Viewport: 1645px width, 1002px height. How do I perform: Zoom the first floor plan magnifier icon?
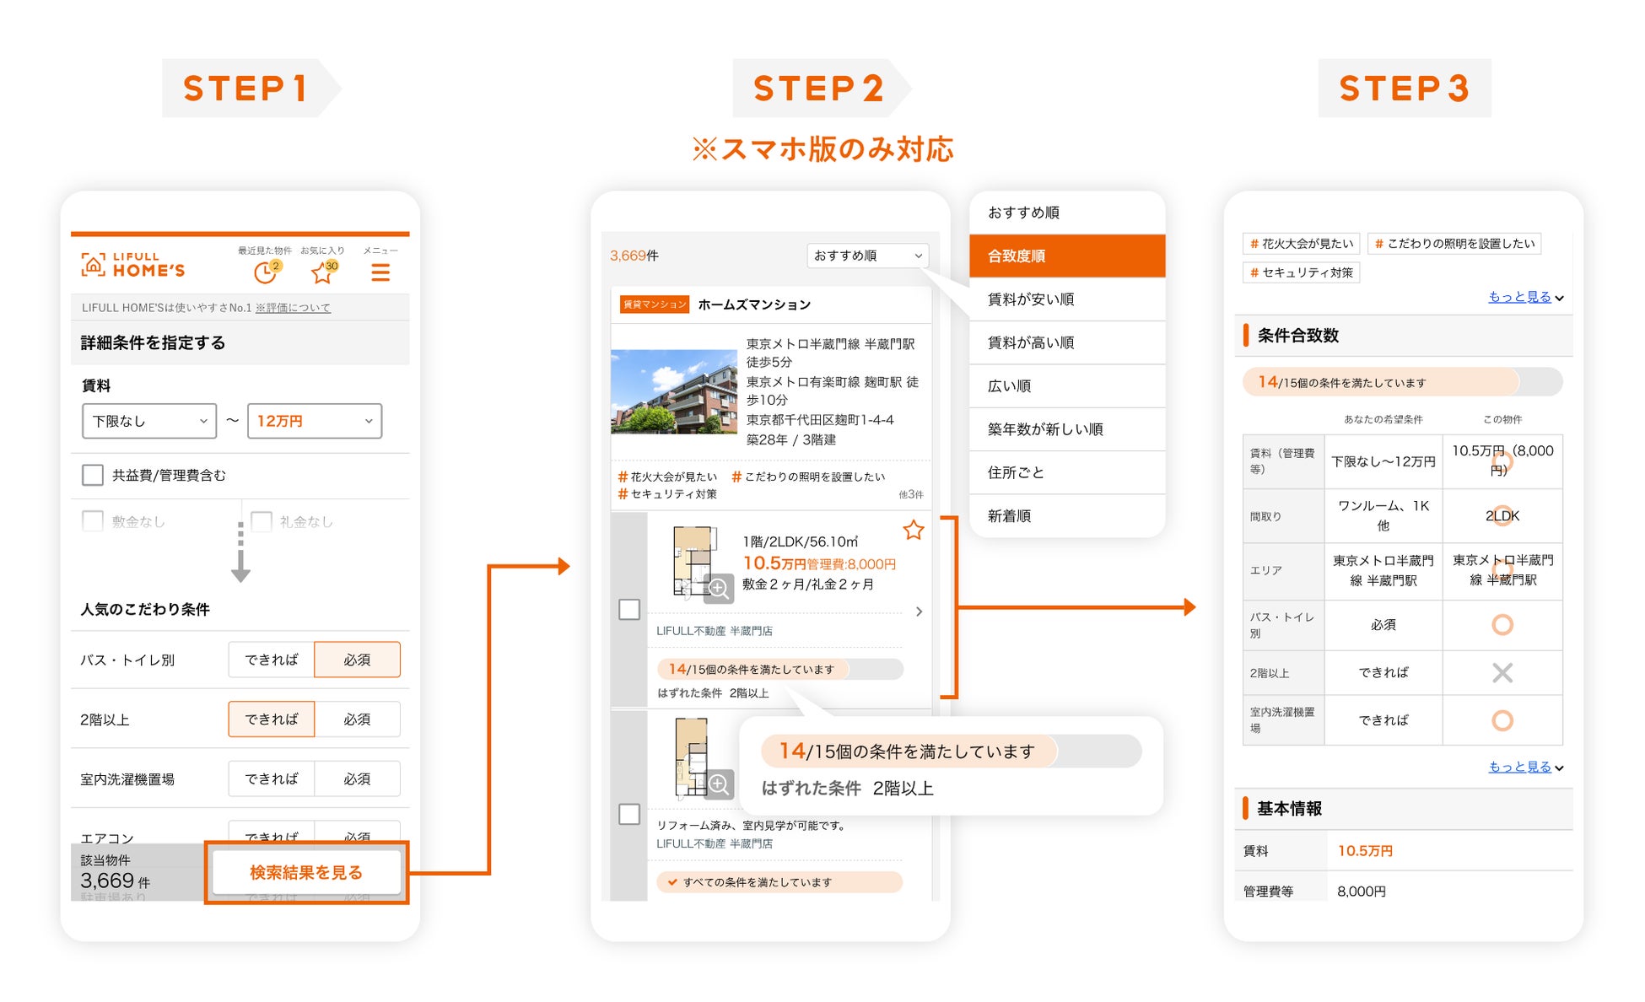719,588
